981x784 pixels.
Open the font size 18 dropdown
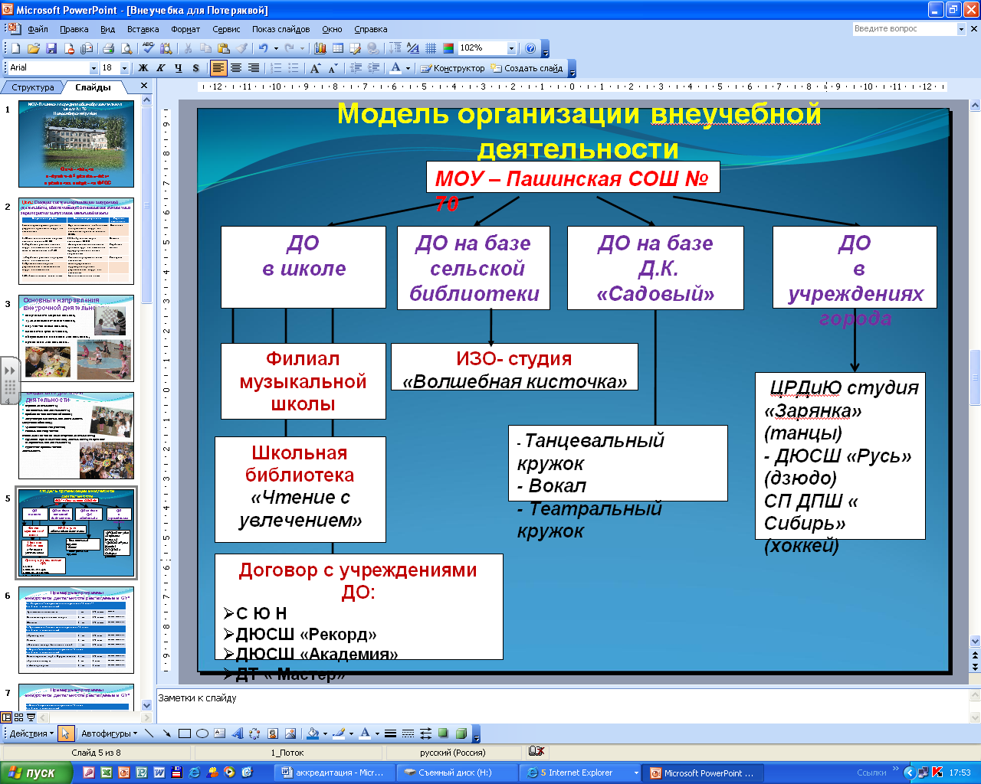pos(124,68)
